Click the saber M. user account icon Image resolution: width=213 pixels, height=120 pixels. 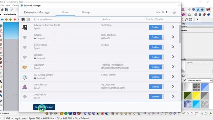coord(166,12)
